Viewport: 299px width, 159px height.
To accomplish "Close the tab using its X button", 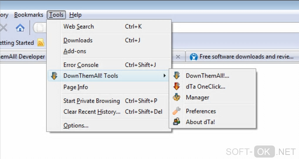I will pyautogui.click(x=178, y=57).
